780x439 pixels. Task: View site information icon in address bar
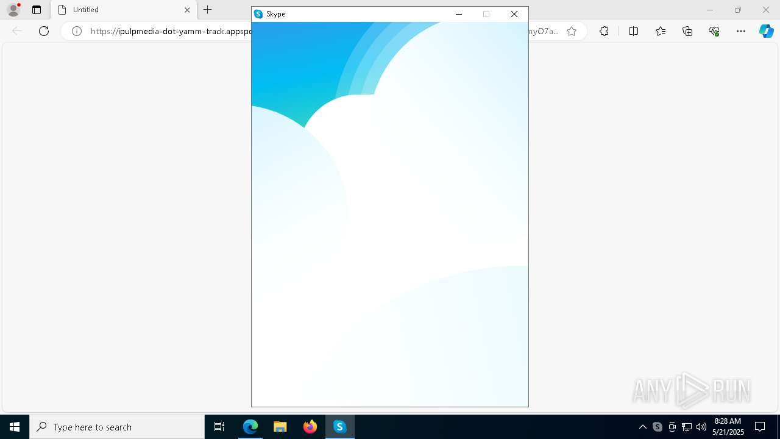coord(77,31)
